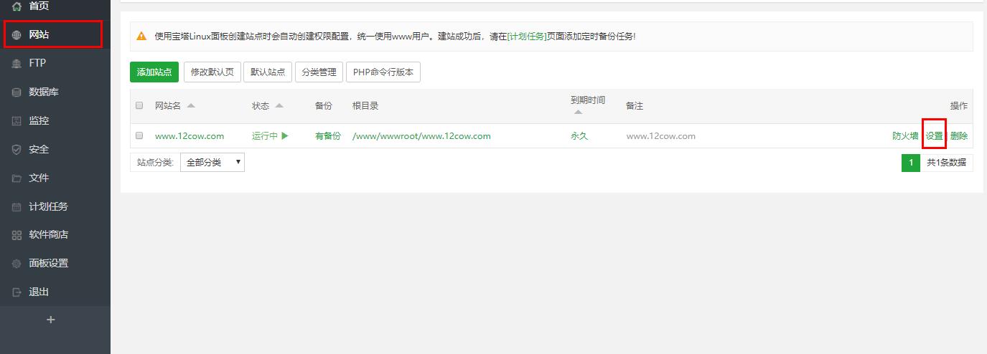Sort by 到期时间 column arrow

tap(578, 112)
